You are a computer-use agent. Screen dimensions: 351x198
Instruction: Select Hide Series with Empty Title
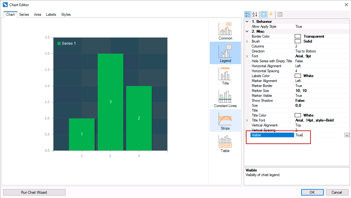[x=272, y=61]
